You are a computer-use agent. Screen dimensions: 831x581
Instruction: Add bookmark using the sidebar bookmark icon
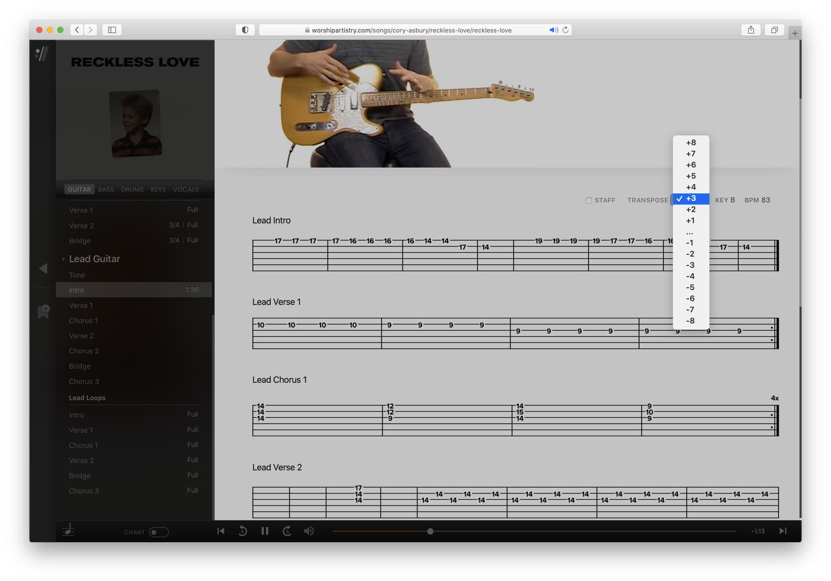pyautogui.click(x=44, y=311)
